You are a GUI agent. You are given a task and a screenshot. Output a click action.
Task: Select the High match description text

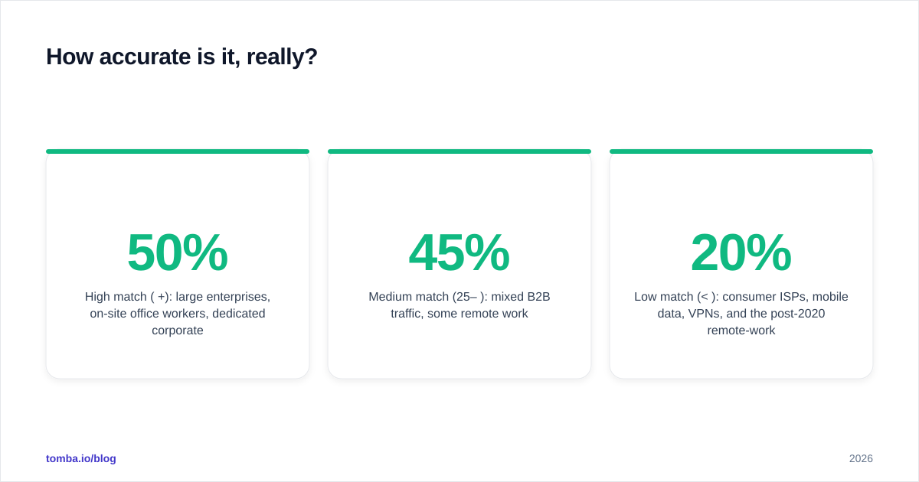178,314
